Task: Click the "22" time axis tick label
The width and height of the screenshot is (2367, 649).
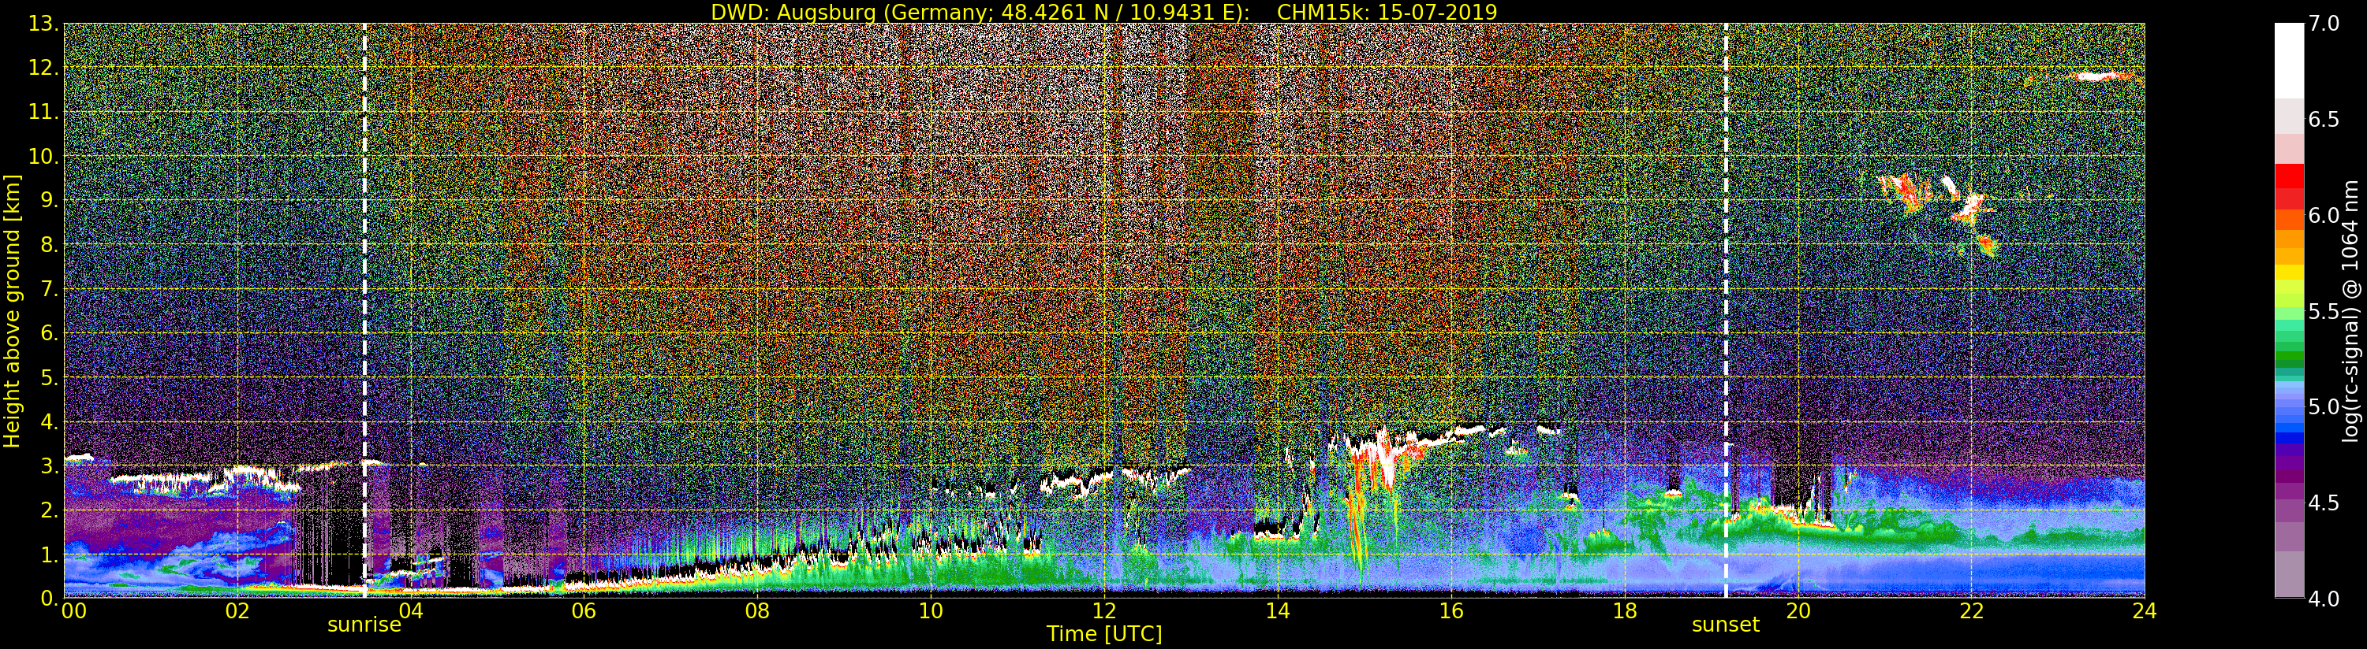Action: pyautogui.click(x=1972, y=610)
